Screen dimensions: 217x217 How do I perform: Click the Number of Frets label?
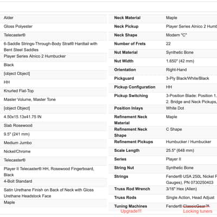click(130, 44)
